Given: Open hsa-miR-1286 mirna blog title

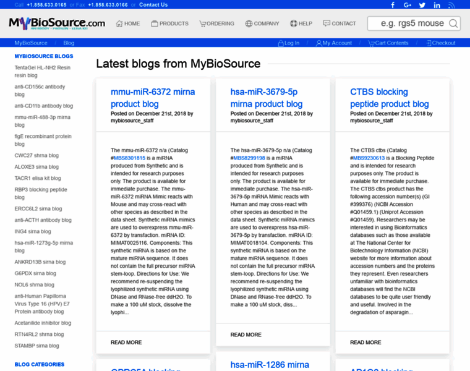Looking at the screenshot, I should (x=270, y=364).
